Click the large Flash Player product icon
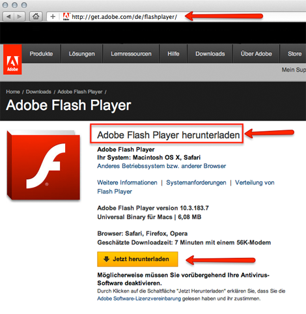The width and height of the screenshot is (306, 314). pyautogui.click(x=44, y=165)
